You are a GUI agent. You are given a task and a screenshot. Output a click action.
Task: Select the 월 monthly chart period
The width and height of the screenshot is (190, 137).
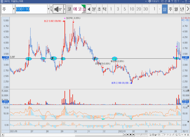click(176, 9)
